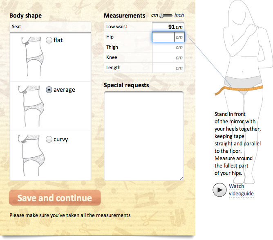The width and height of the screenshot is (273, 240).
Task: Click the Special requests text area
Action: 143,136
